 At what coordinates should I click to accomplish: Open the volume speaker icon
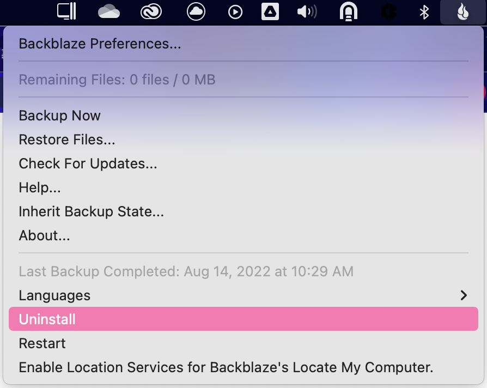(x=307, y=12)
